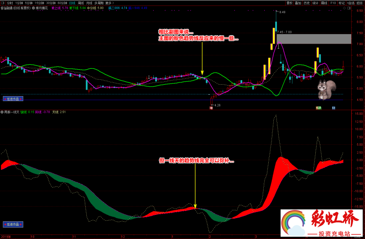Click the panel layout icon beside the diamond
365x239 pixels.
coord(349,8)
